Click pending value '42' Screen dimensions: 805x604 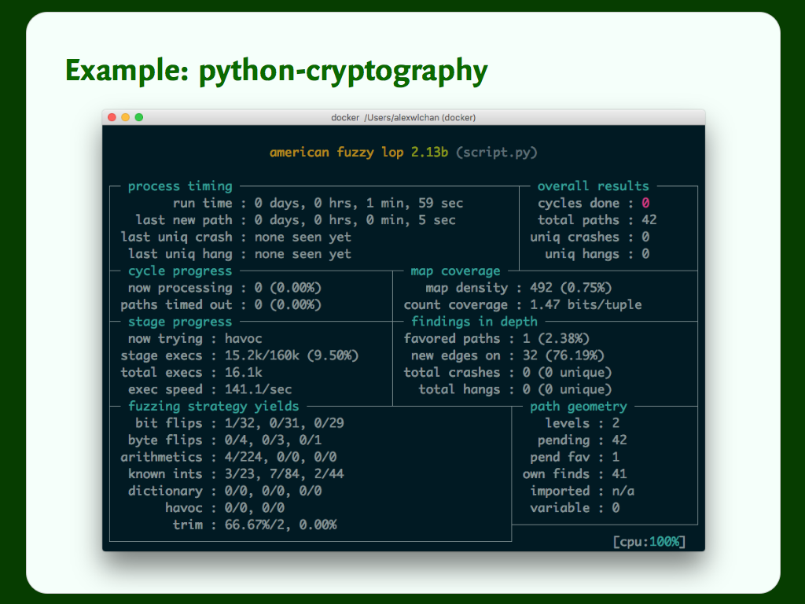(x=619, y=440)
